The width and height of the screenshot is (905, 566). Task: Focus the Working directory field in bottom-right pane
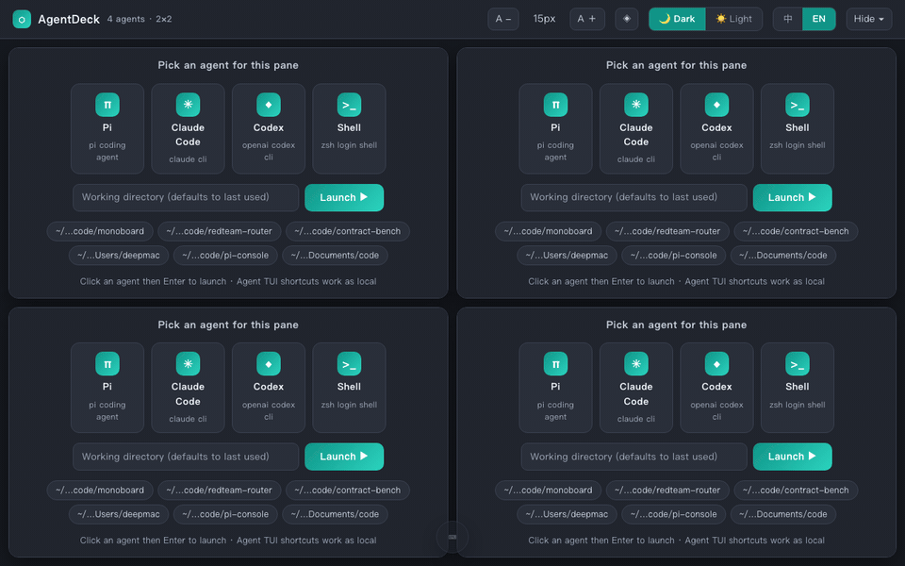[633, 457]
